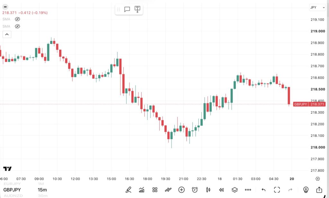The height and width of the screenshot is (198, 329).
Task: Open the chart type bars icon
Action: 142,190
